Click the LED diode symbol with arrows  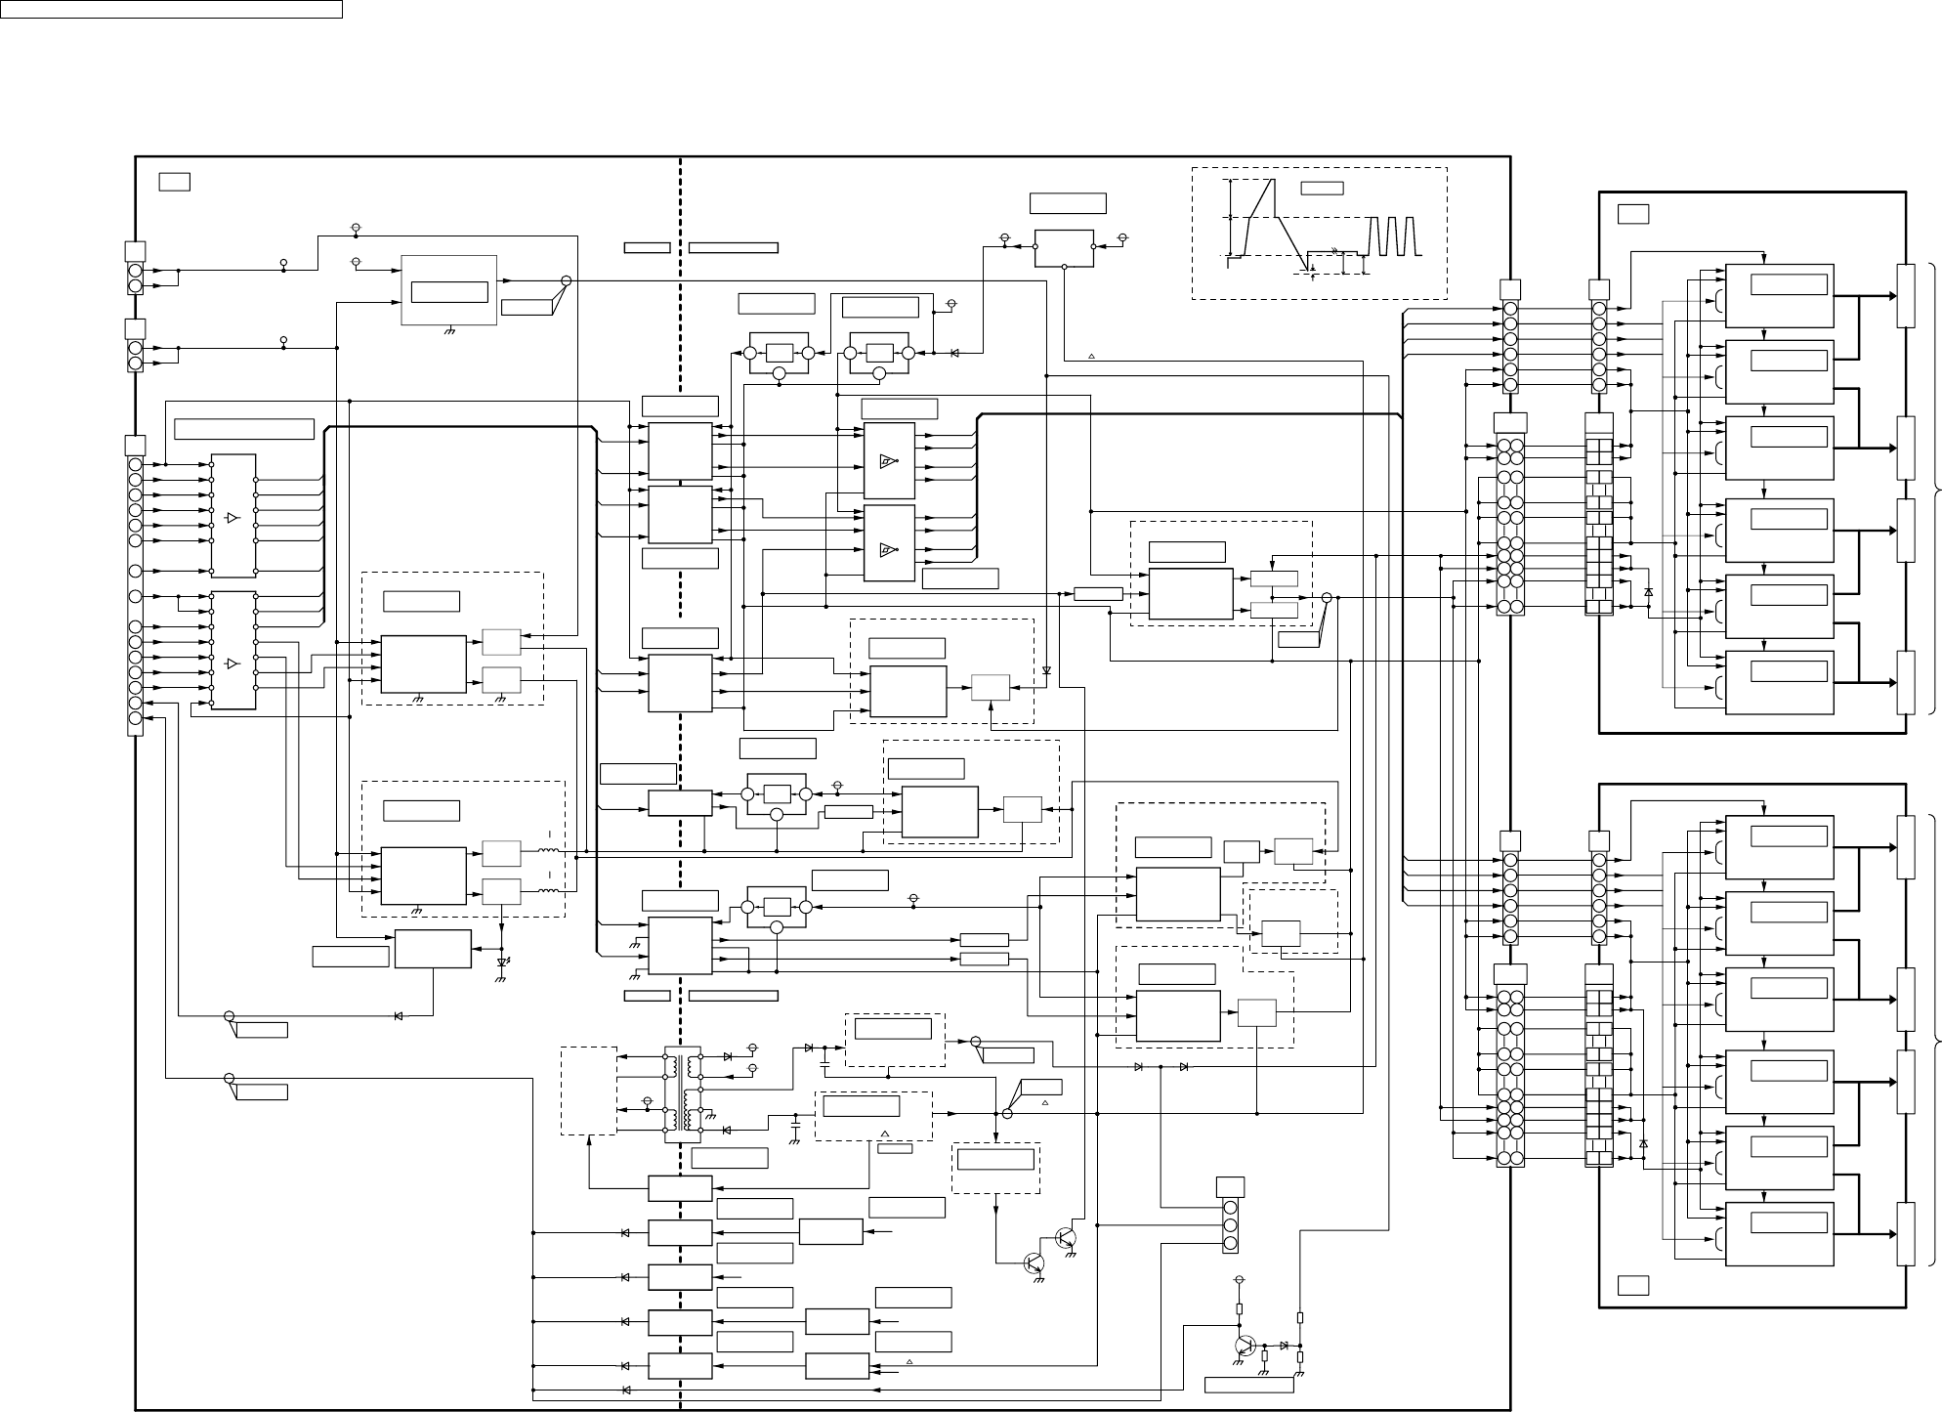[x=502, y=963]
